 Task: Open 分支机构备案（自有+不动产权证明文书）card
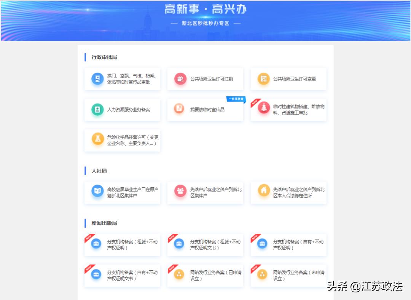[x=123, y=275]
